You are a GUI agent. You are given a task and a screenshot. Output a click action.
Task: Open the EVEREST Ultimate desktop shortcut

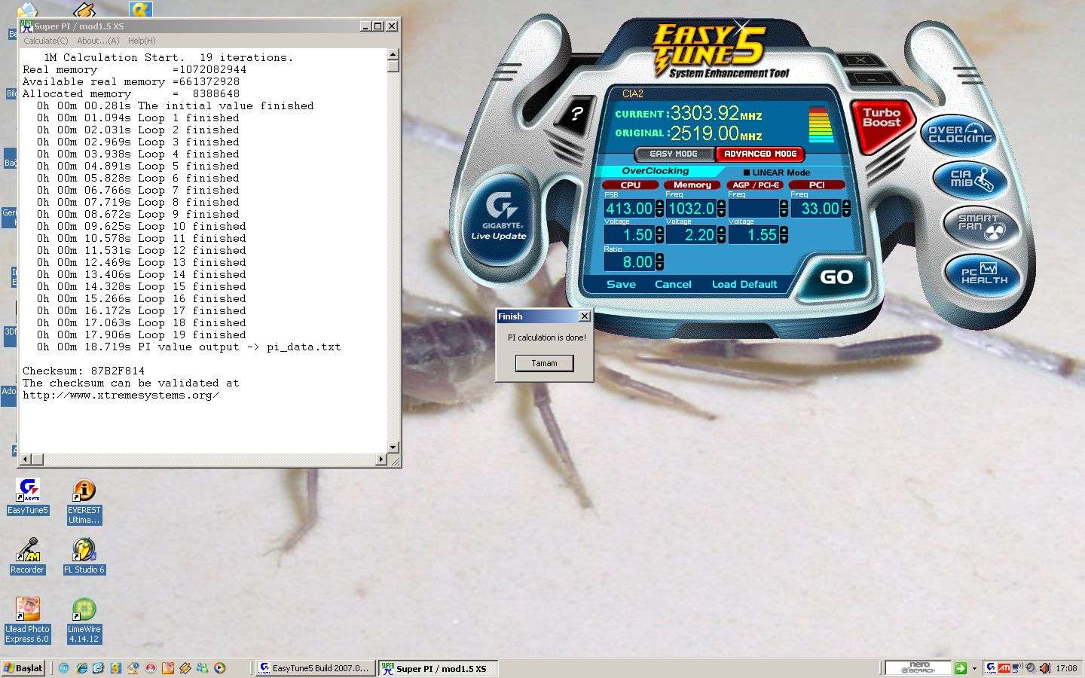tap(84, 502)
